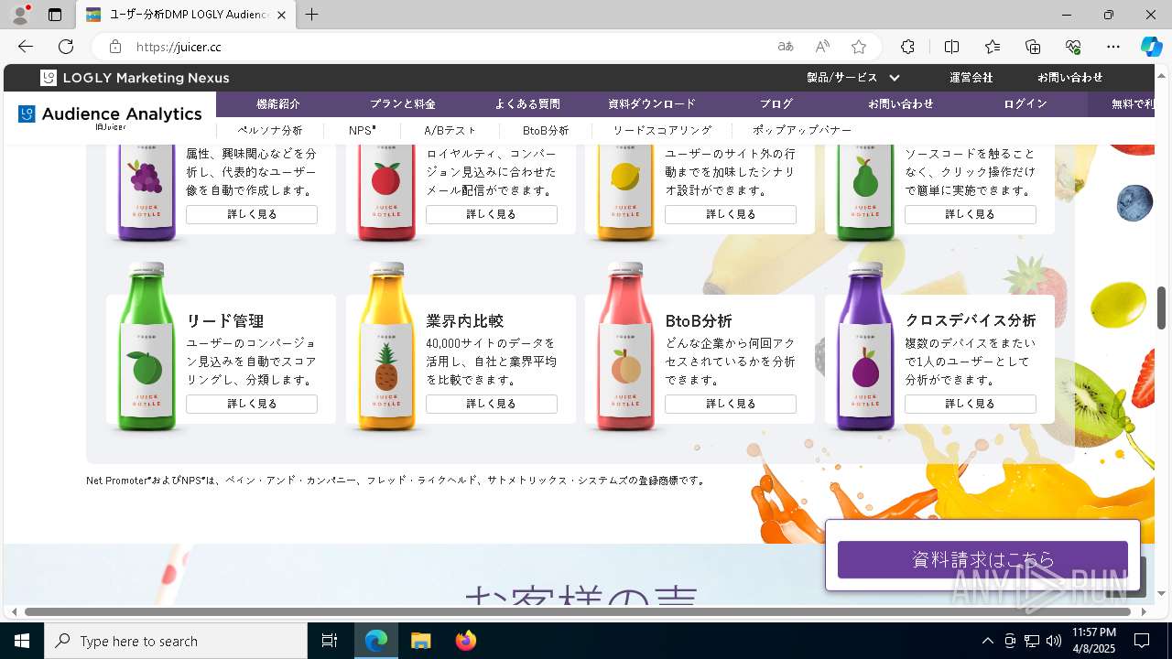
Task: Open the Extensions puzzle icon
Action: pyautogui.click(x=907, y=47)
